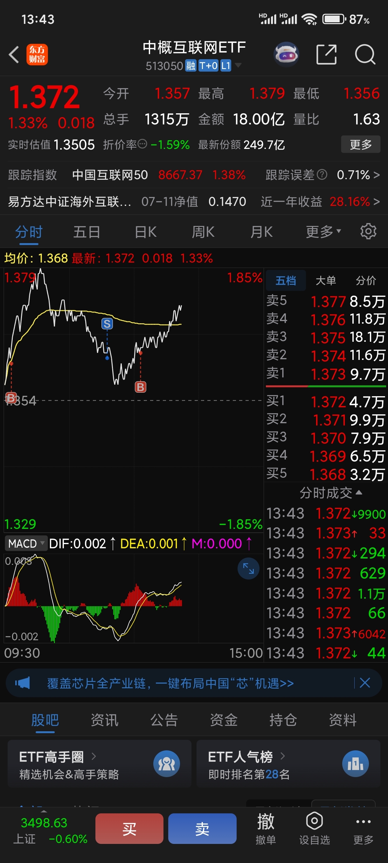Tap the share export icon
The height and width of the screenshot is (863, 388).
(326, 54)
